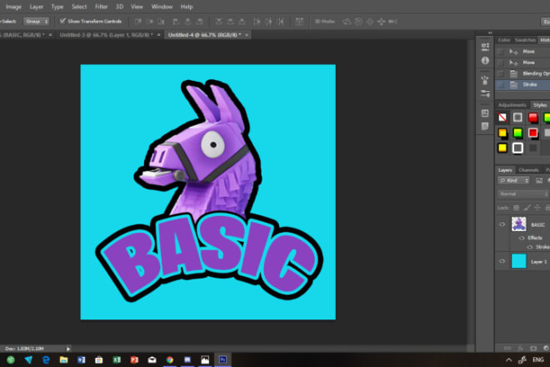Apply the Default Style (None) swatch
The height and width of the screenshot is (367, 550).
502,118
